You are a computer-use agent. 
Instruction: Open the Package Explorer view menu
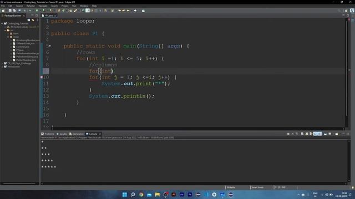[37, 20]
